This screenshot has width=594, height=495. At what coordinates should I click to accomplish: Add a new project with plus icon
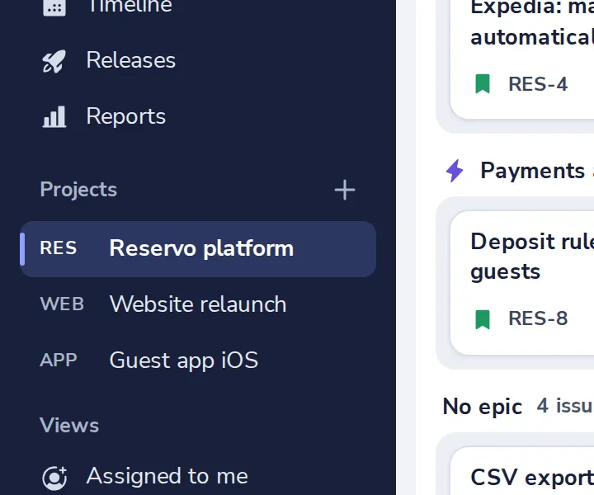[x=345, y=190]
